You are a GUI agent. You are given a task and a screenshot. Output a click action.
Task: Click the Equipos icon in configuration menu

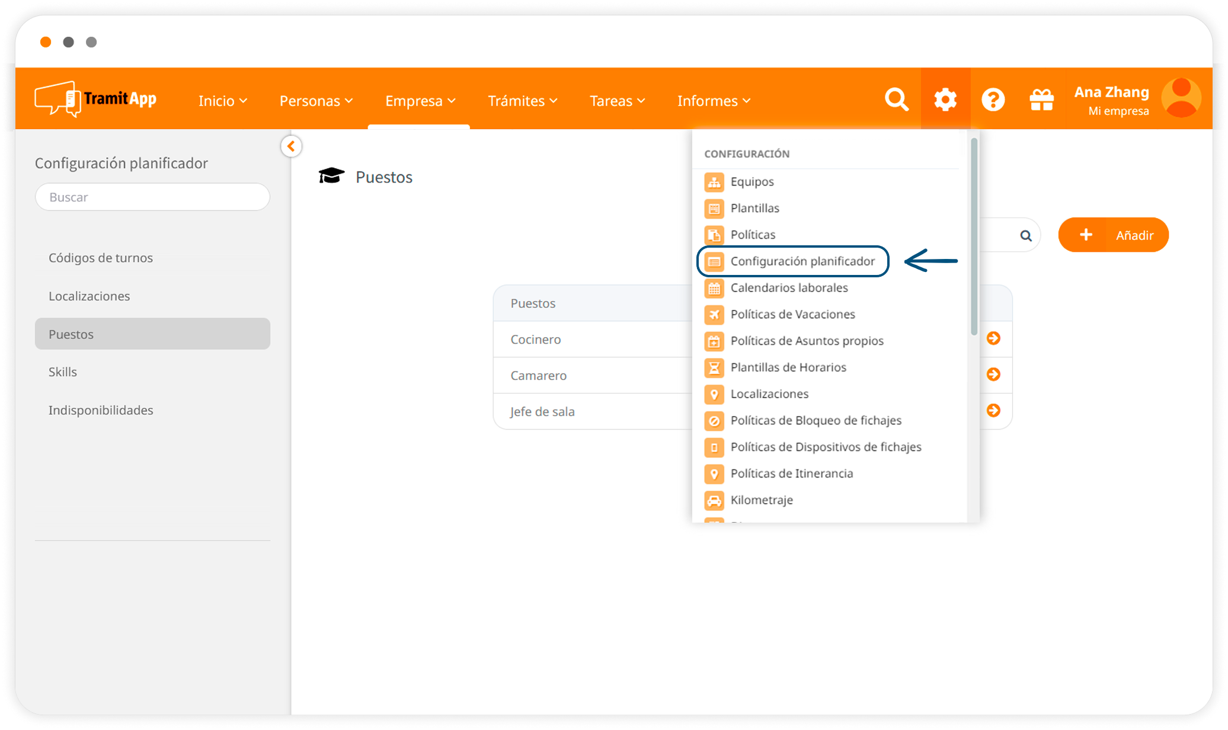pos(714,182)
